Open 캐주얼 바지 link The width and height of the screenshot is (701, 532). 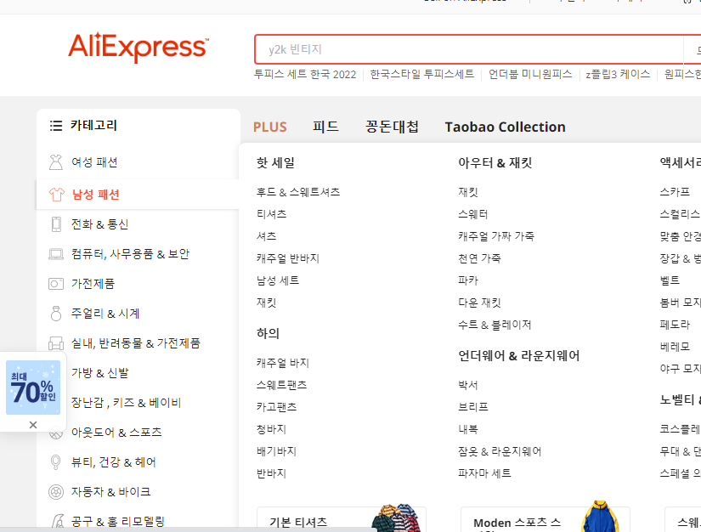coord(283,363)
